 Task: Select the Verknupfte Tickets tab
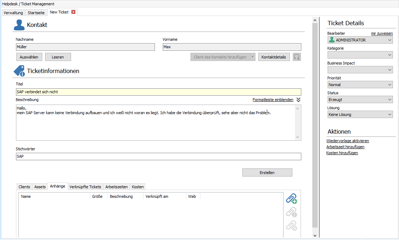[85, 186]
